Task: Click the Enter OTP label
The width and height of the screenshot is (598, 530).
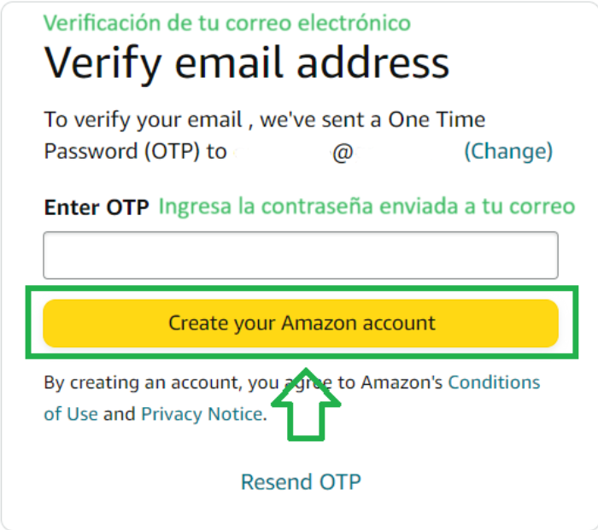Action: [x=97, y=207]
